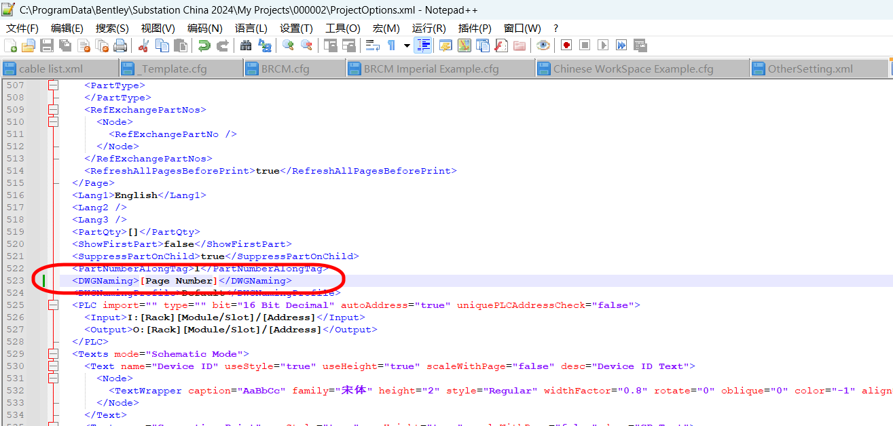Click the Save file floppy icon

click(47, 45)
